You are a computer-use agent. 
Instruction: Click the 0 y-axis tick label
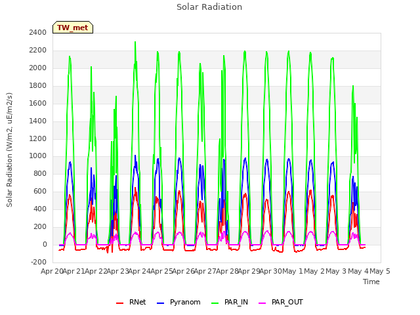coord(45,244)
